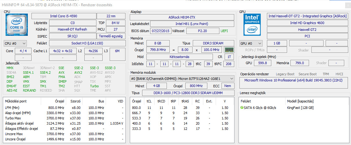Click the green check icon beside SATA 6 Gb/s
The image size is (351, 145).
tap(242, 108)
